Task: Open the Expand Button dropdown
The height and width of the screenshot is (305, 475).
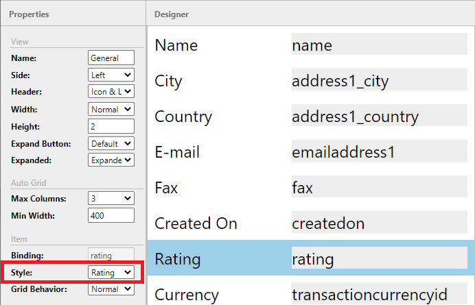Action: click(x=111, y=144)
